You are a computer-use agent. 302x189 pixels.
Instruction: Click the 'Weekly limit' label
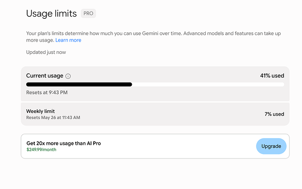tap(40, 111)
